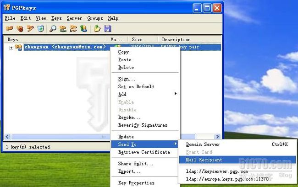Screen dimensions: 298x187
Task: Click the Description column header
Action: coord(190,39)
